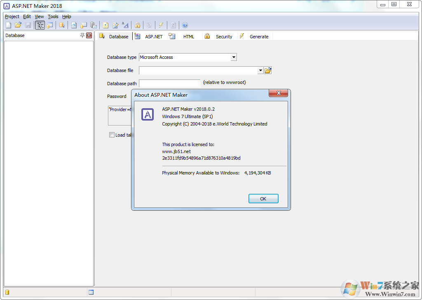Create a new project from the toolbar
The height and width of the screenshot is (300, 422).
coord(8,25)
